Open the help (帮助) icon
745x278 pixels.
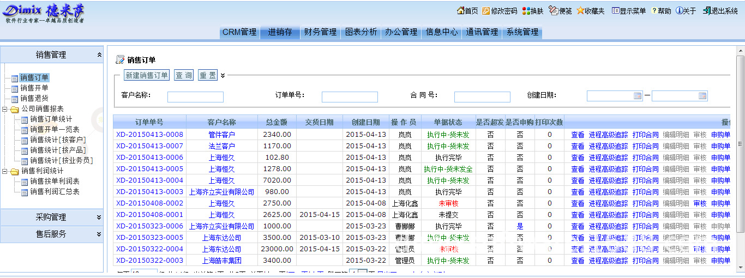(654, 11)
